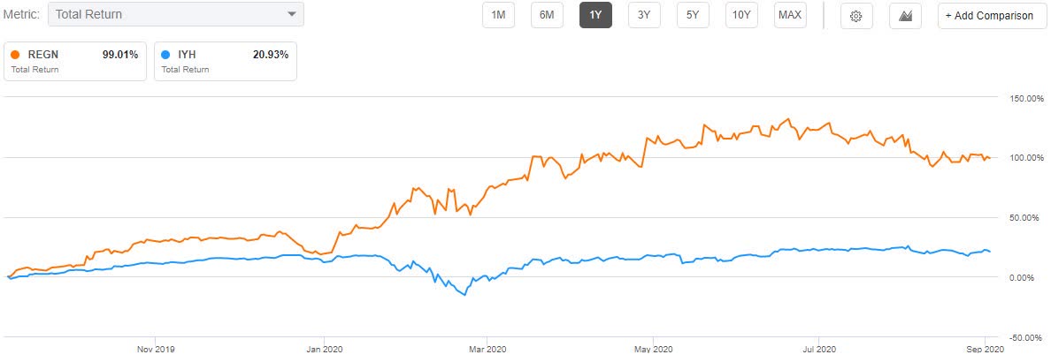1051x362 pixels.
Task: Click the Add Comparison button
Action: click(989, 16)
